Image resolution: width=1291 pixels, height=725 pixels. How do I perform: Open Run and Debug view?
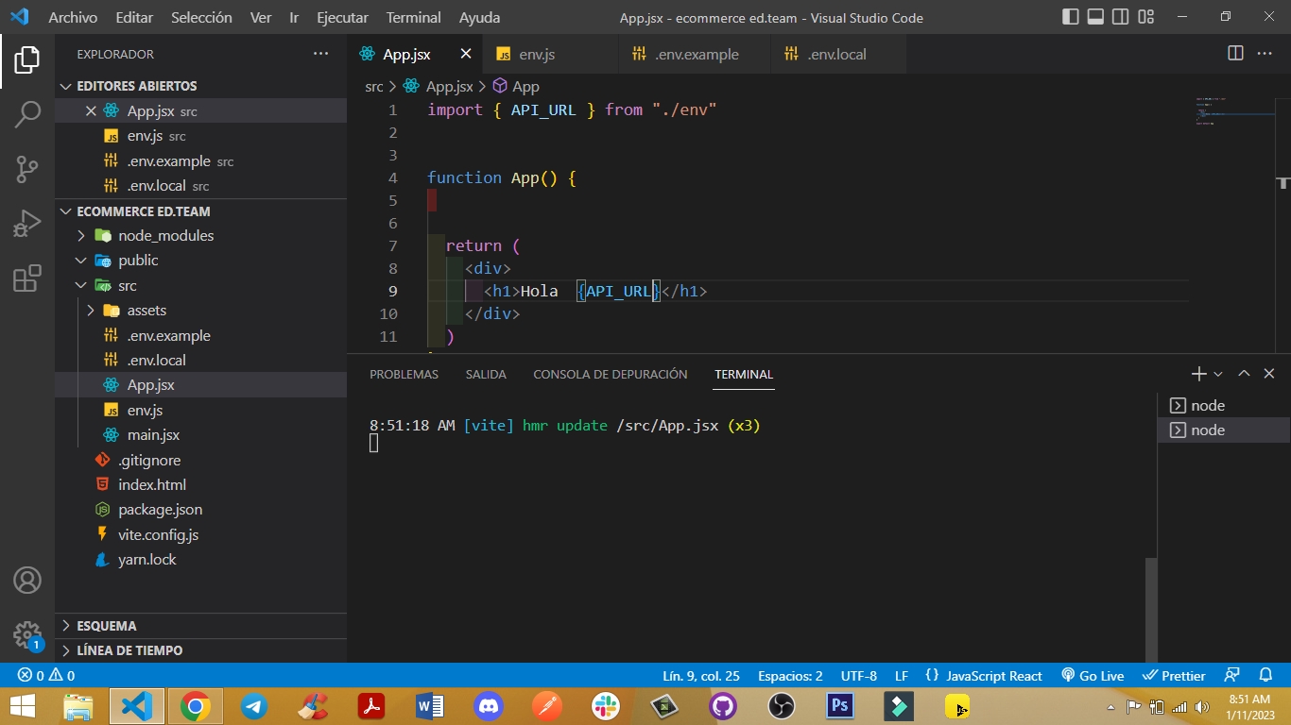point(26,225)
